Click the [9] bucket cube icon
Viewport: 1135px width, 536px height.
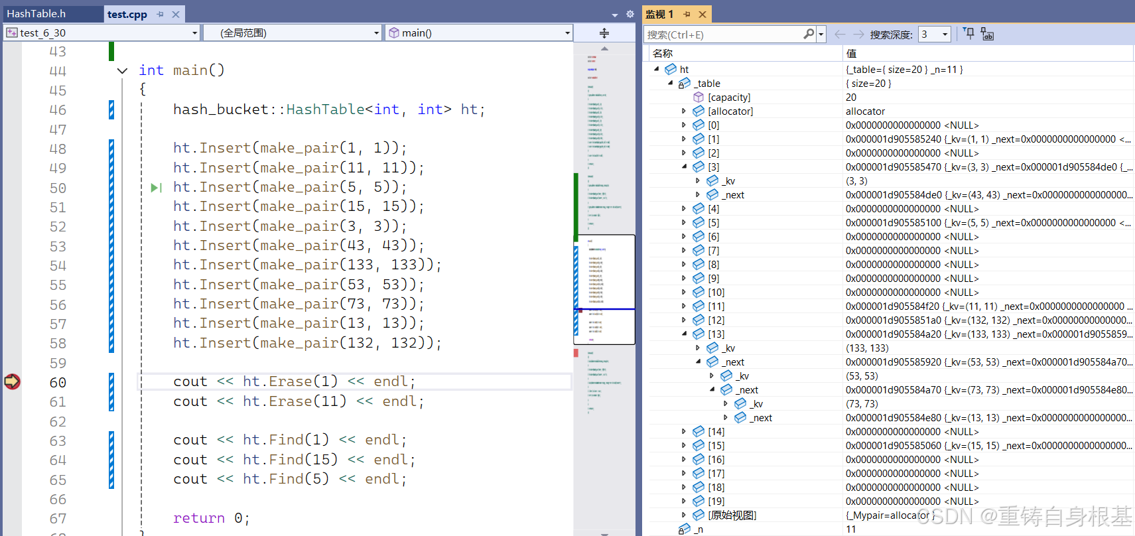pos(699,278)
